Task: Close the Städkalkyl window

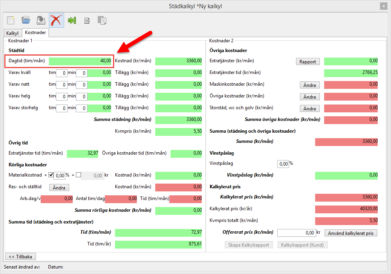Action: click(384, 6)
